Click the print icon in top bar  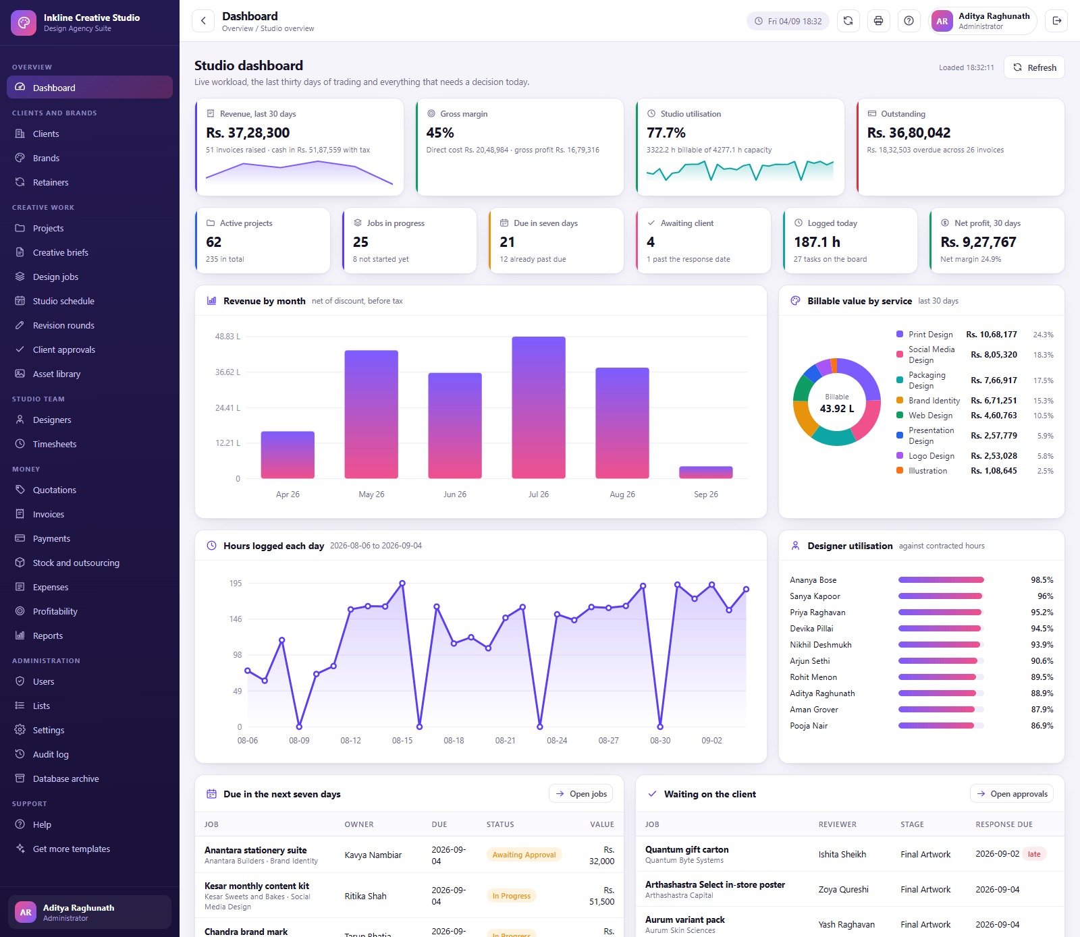tap(878, 21)
